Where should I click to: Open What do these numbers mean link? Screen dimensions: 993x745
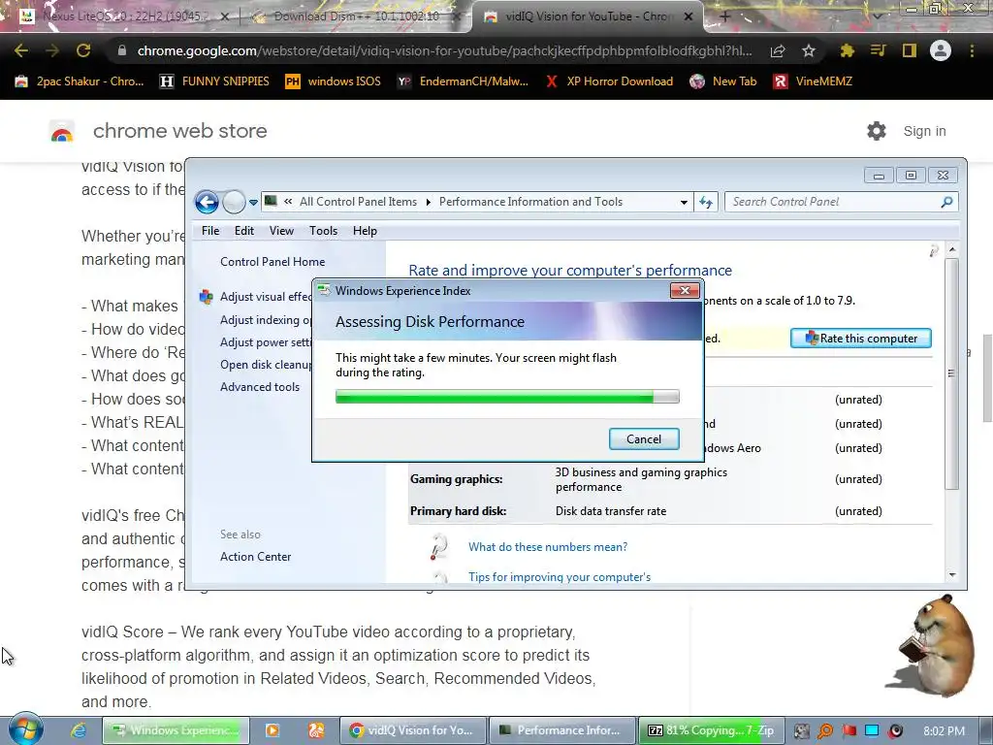click(x=548, y=547)
